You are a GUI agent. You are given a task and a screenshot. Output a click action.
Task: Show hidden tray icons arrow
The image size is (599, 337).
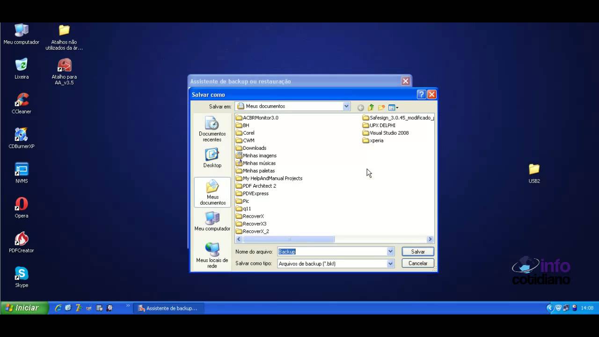pyautogui.click(x=550, y=308)
